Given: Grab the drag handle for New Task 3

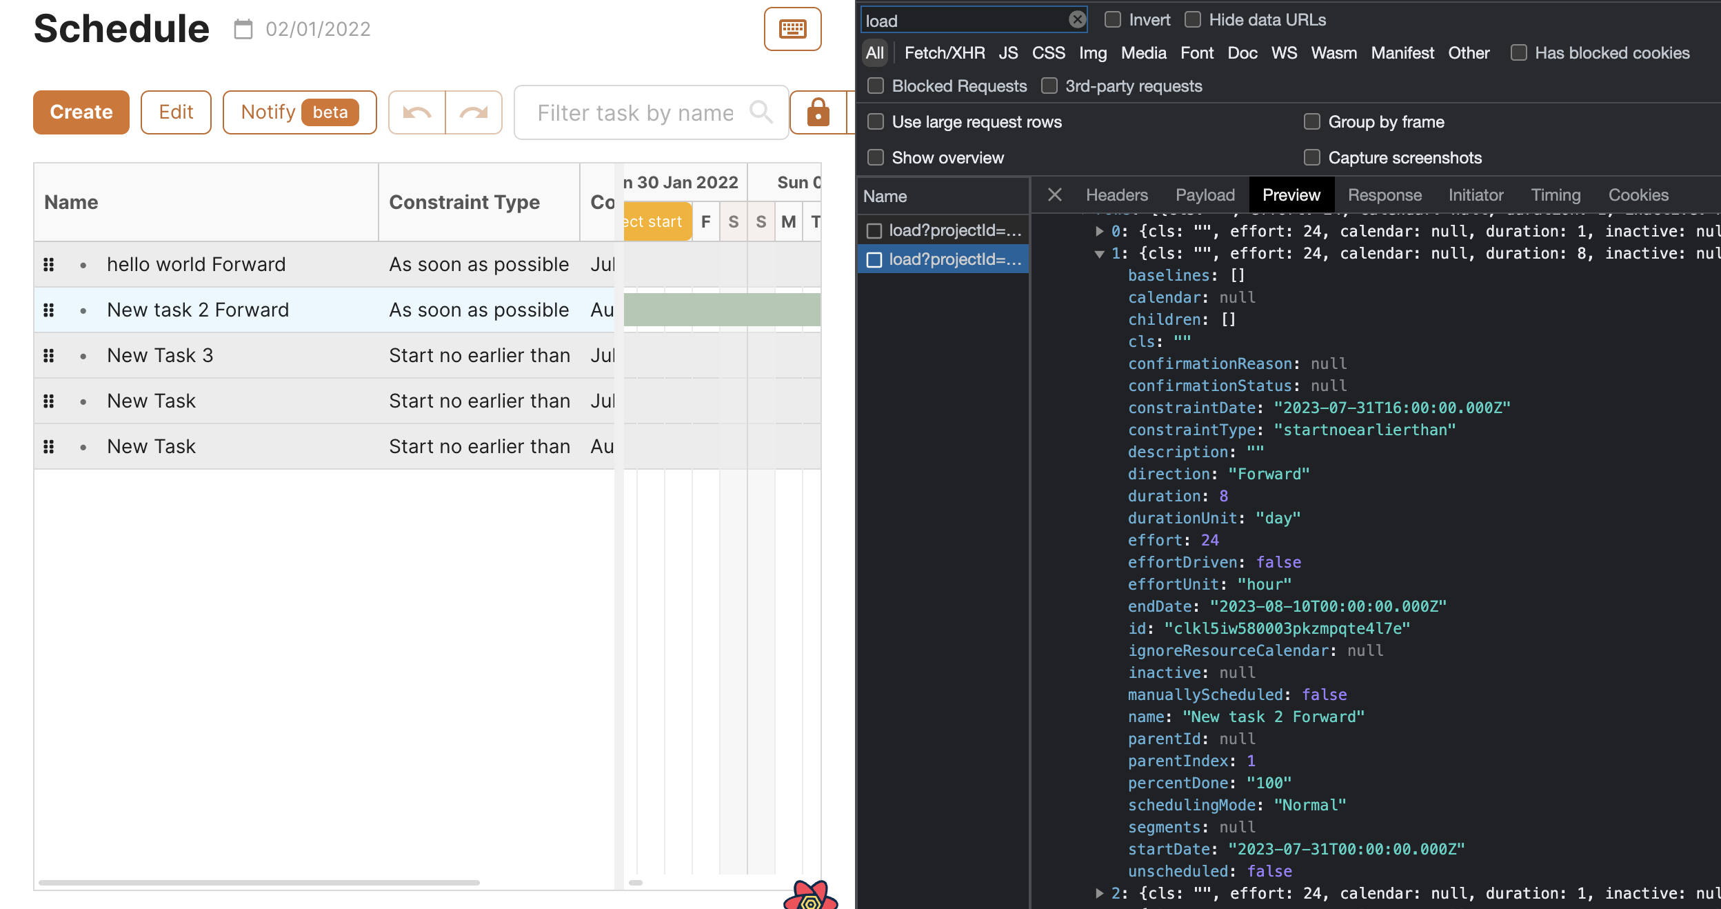Looking at the screenshot, I should pyautogui.click(x=48, y=355).
